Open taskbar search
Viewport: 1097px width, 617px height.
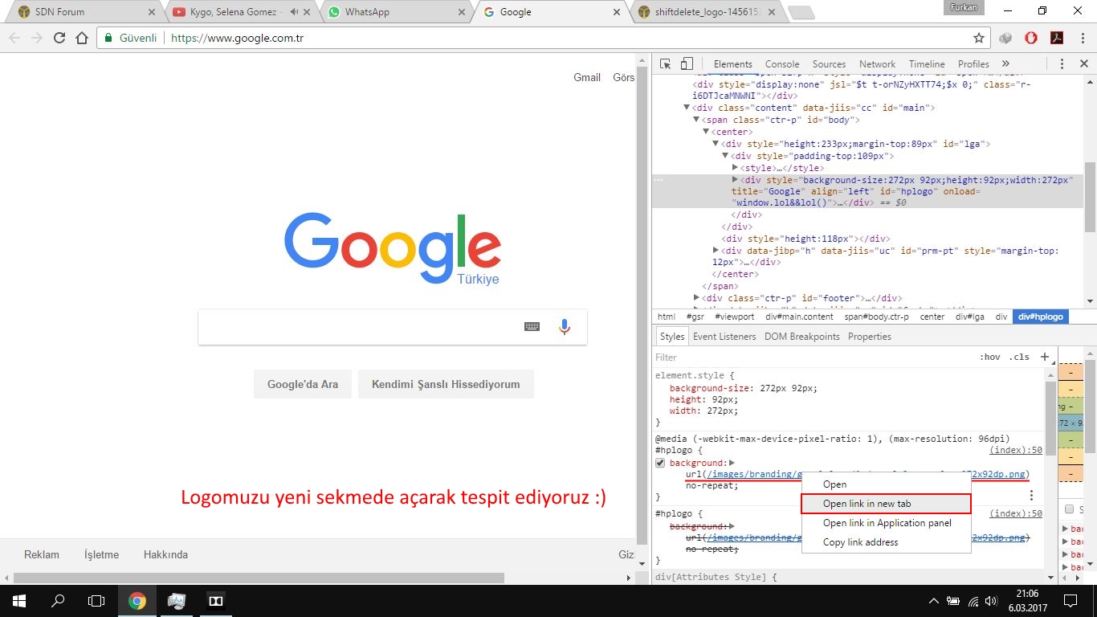[58, 600]
